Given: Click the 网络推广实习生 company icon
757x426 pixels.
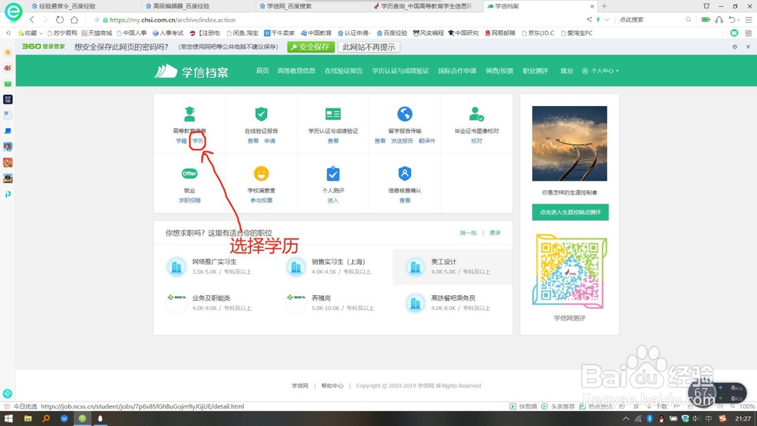Looking at the screenshot, I should click(176, 266).
